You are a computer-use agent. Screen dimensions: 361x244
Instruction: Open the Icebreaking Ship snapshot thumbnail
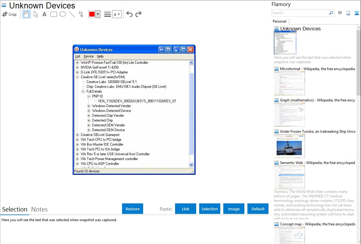pos(289,146)
